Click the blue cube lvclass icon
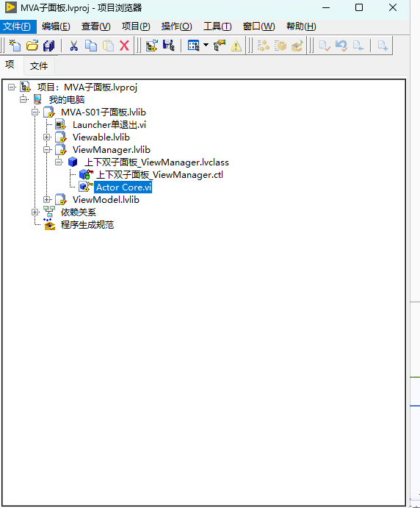This screenshot has width=420, height=508. [73, 162]
